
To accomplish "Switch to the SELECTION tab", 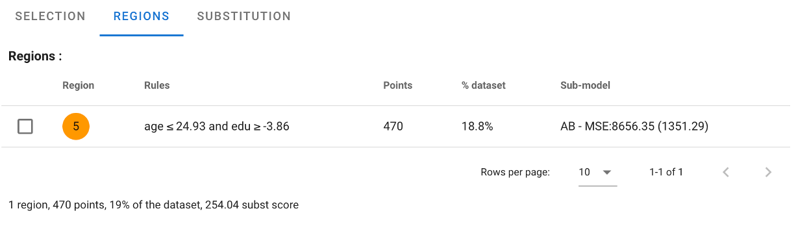I will (x=50, y=16).
